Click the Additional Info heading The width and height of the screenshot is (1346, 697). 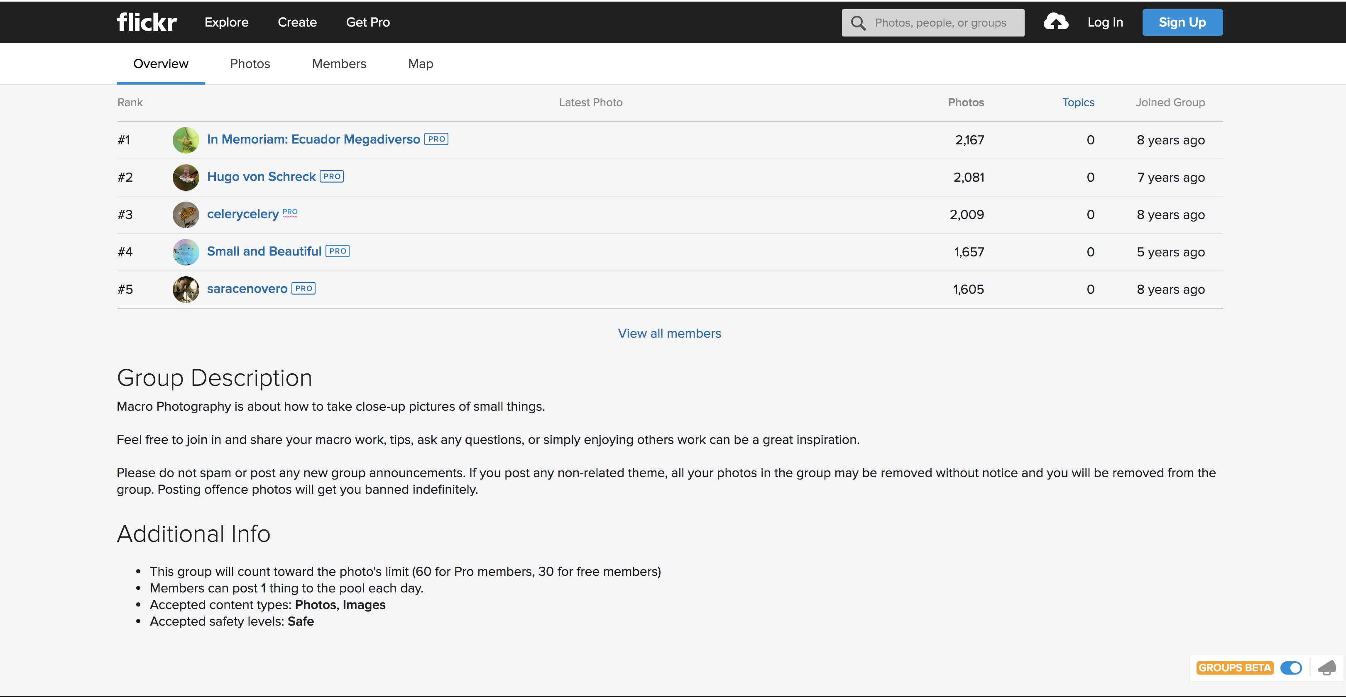click(193, 534)
